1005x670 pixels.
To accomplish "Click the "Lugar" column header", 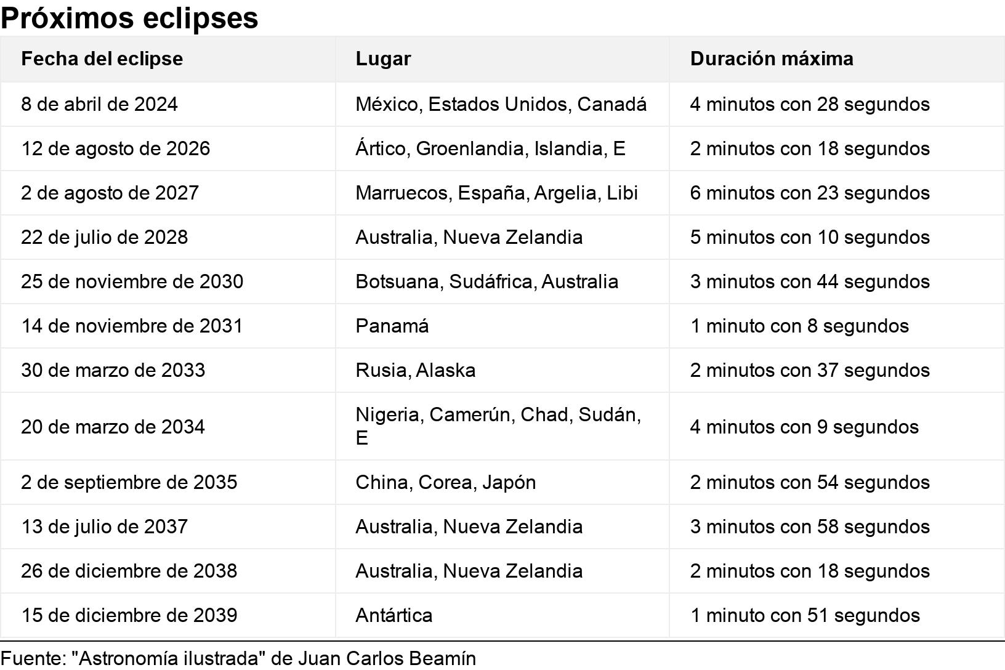I will click(x=383, y=59).
